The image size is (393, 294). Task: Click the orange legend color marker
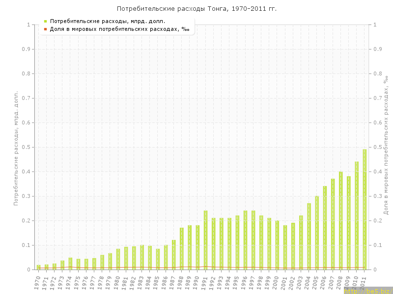click(45, 29)
